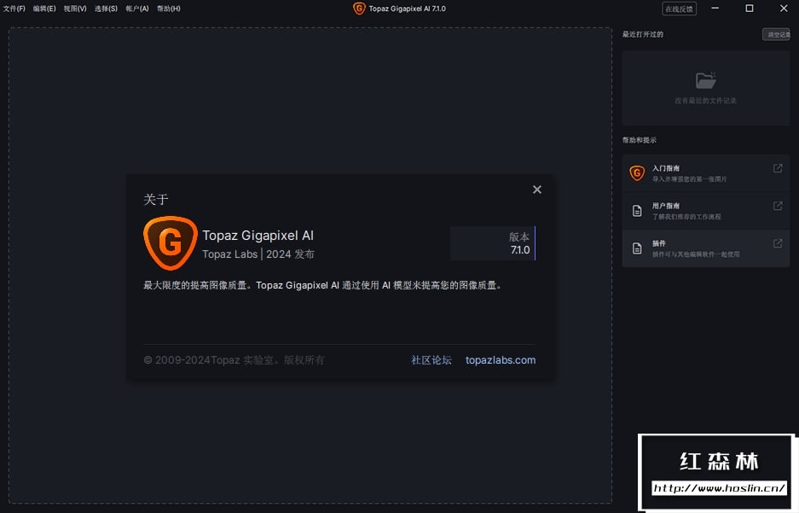Click the 导入并增强您的第一张图片 subtitle
799x513 pixels.
(x=690, y=179)
